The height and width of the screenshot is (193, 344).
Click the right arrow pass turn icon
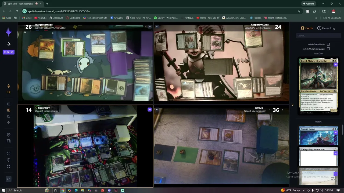9,44
